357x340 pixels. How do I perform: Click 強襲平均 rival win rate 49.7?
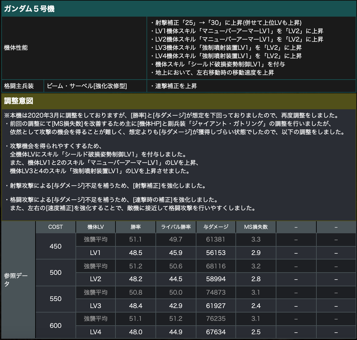176,239
